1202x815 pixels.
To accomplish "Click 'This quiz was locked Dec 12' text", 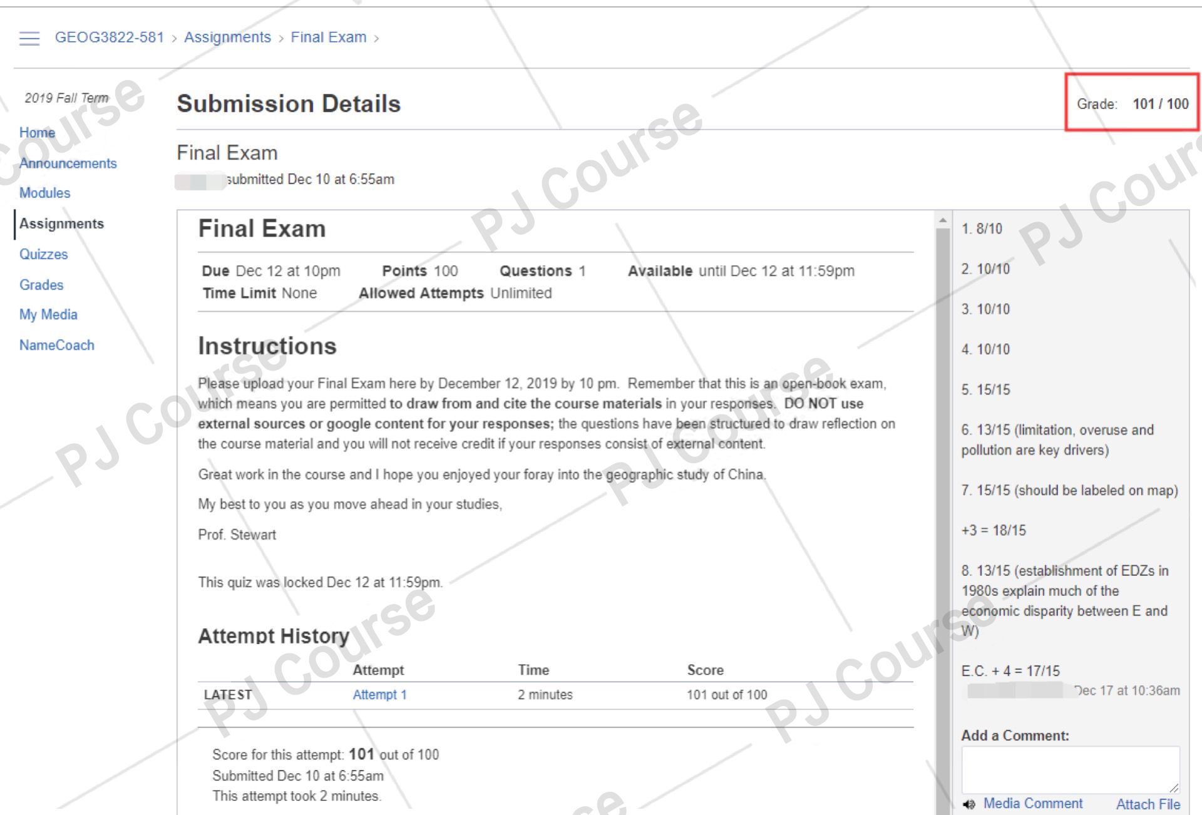I will pyautogui.click(x=320, y=583).
